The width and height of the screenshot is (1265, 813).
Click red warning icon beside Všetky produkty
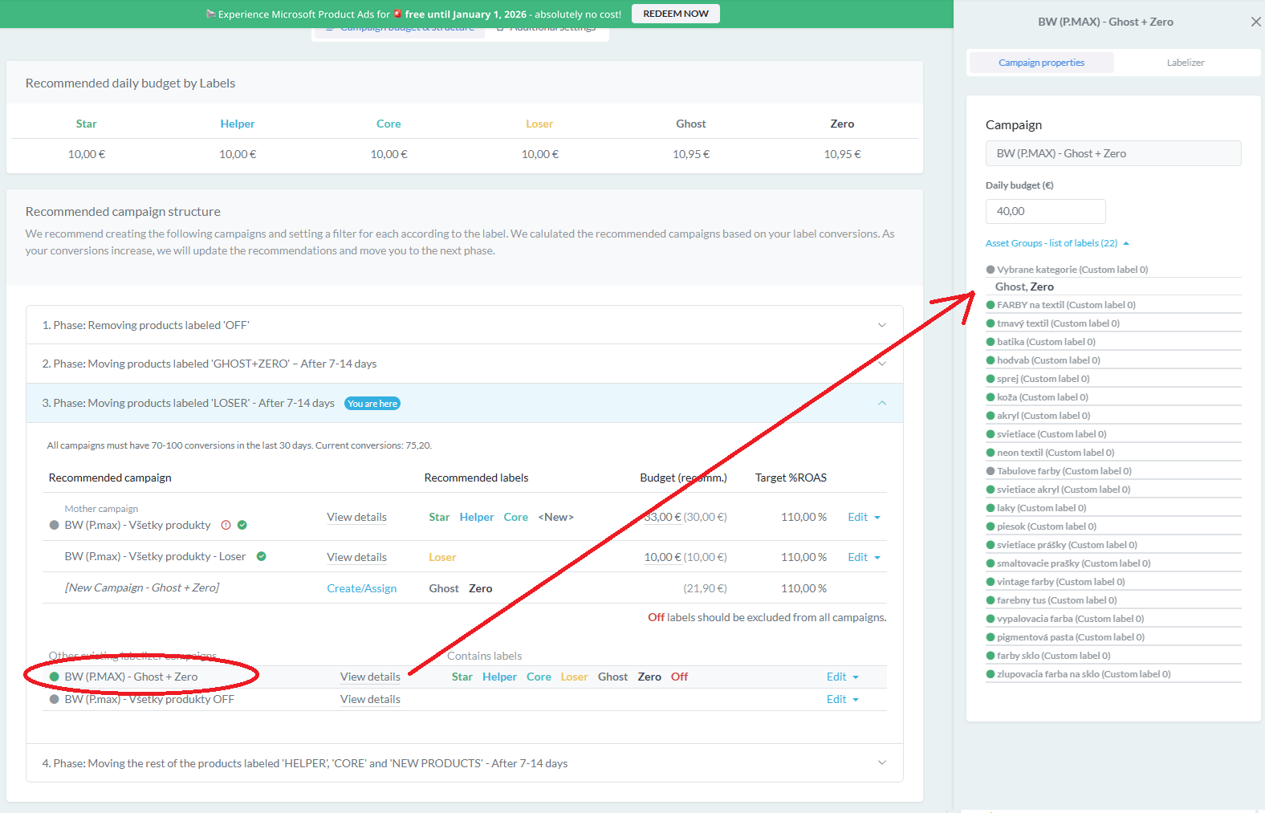point(226,526)
